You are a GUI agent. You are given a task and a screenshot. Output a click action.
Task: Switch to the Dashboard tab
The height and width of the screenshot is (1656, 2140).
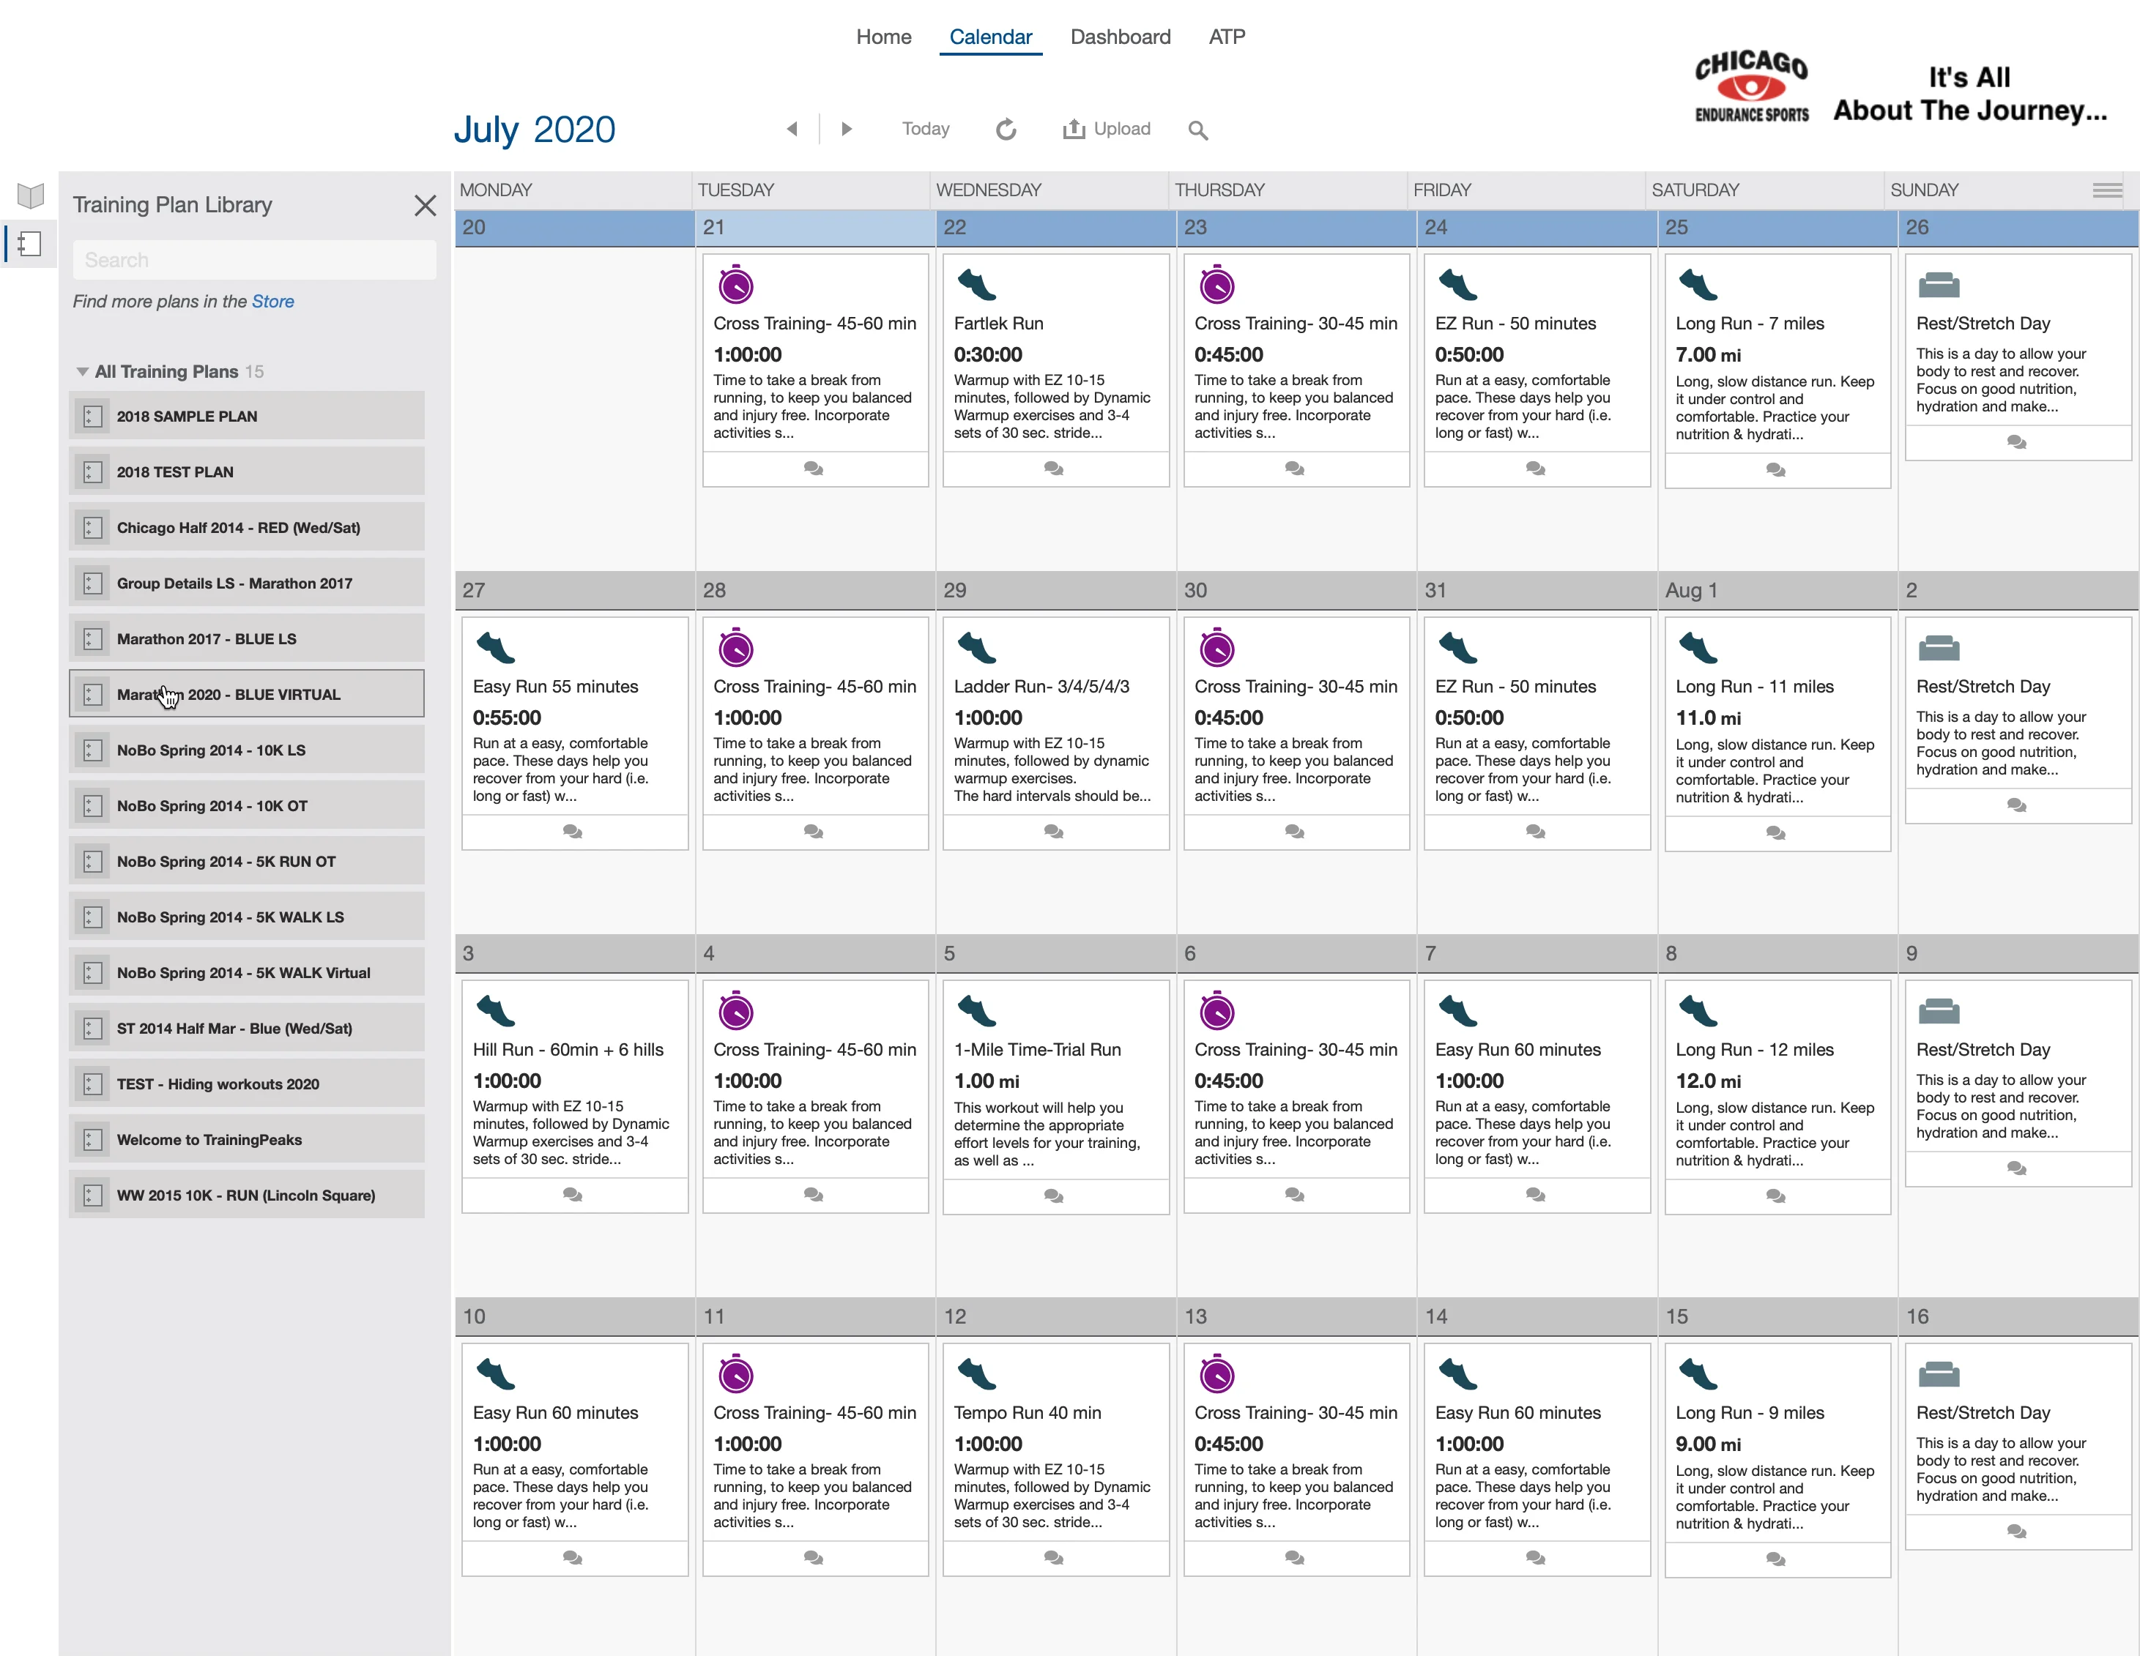[x=1120, y=36]
